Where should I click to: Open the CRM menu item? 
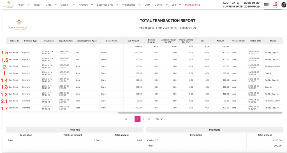pos(147,5)
